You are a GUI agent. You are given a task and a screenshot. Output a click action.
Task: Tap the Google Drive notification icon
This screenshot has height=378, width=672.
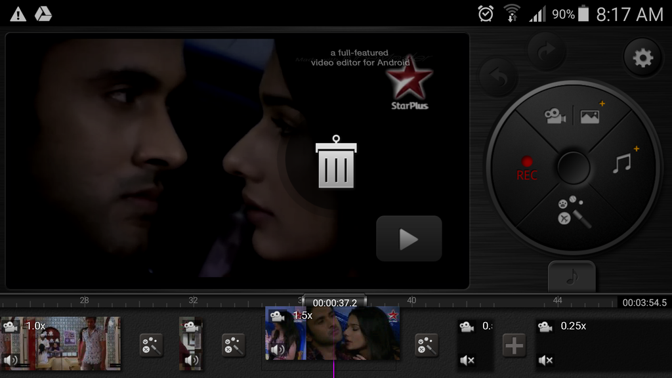[x=43, y=14]
